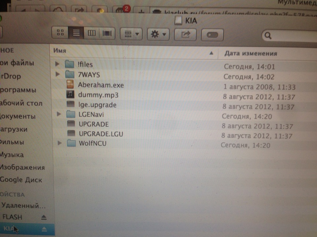Open Документы in the sidebar
This screenshot has height=237, width=317.
(x=18, y=116)
